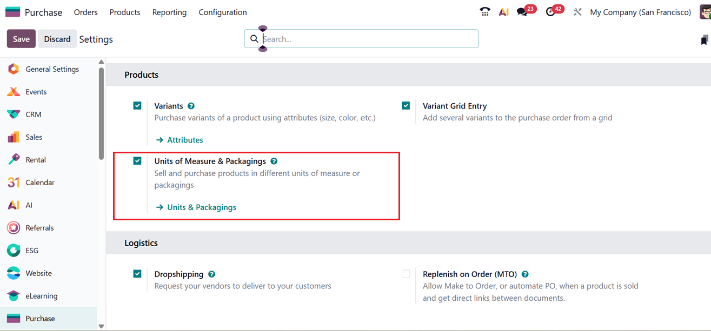This screenshot has height=331, width=711.
Task: Disable the Variants checkbox
Action: click(137, 105)
